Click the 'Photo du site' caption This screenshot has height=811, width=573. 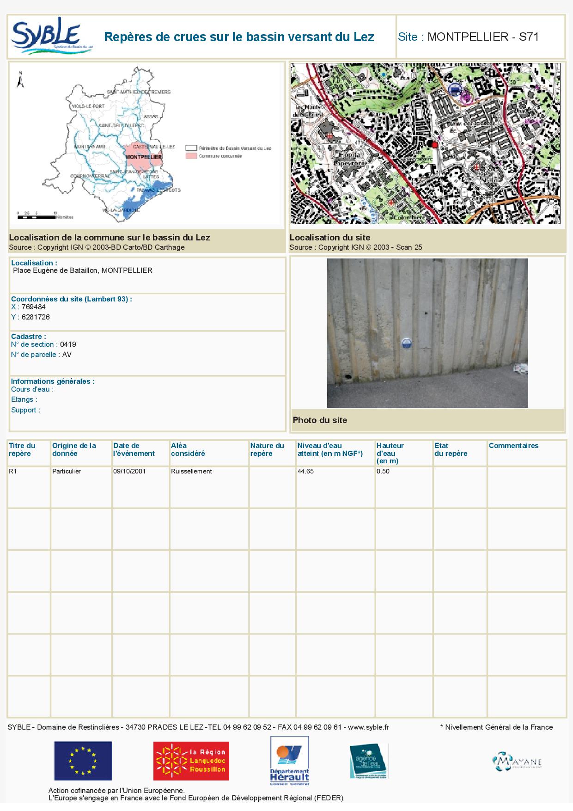click(x=320, y=420)
